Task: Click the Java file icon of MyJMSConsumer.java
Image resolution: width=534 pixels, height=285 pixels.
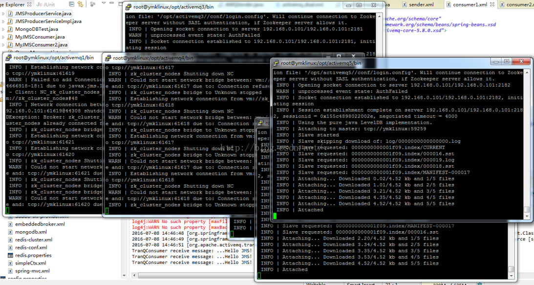Action: tap(10, 37)
